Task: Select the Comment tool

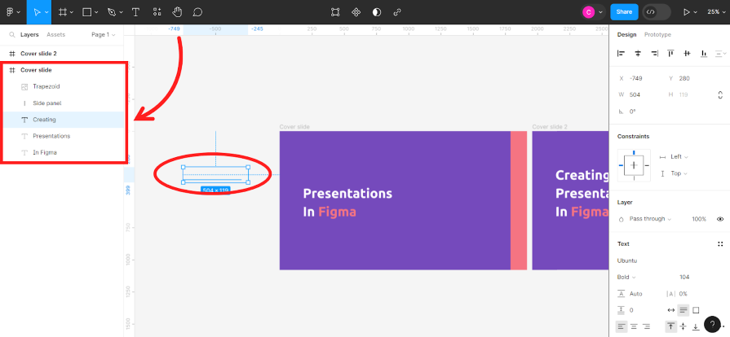Action: click(197, 12)
